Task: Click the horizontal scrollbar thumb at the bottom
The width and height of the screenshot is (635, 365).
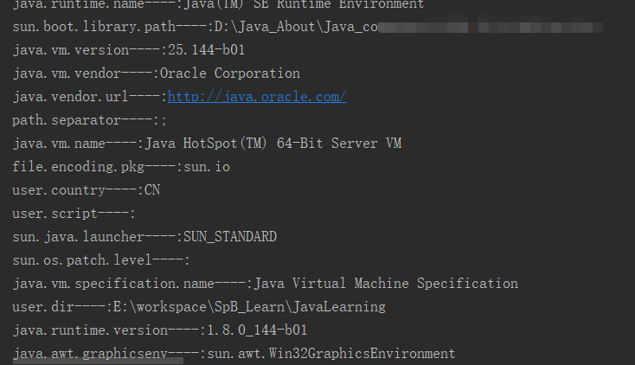Action: tap(98, 362)
